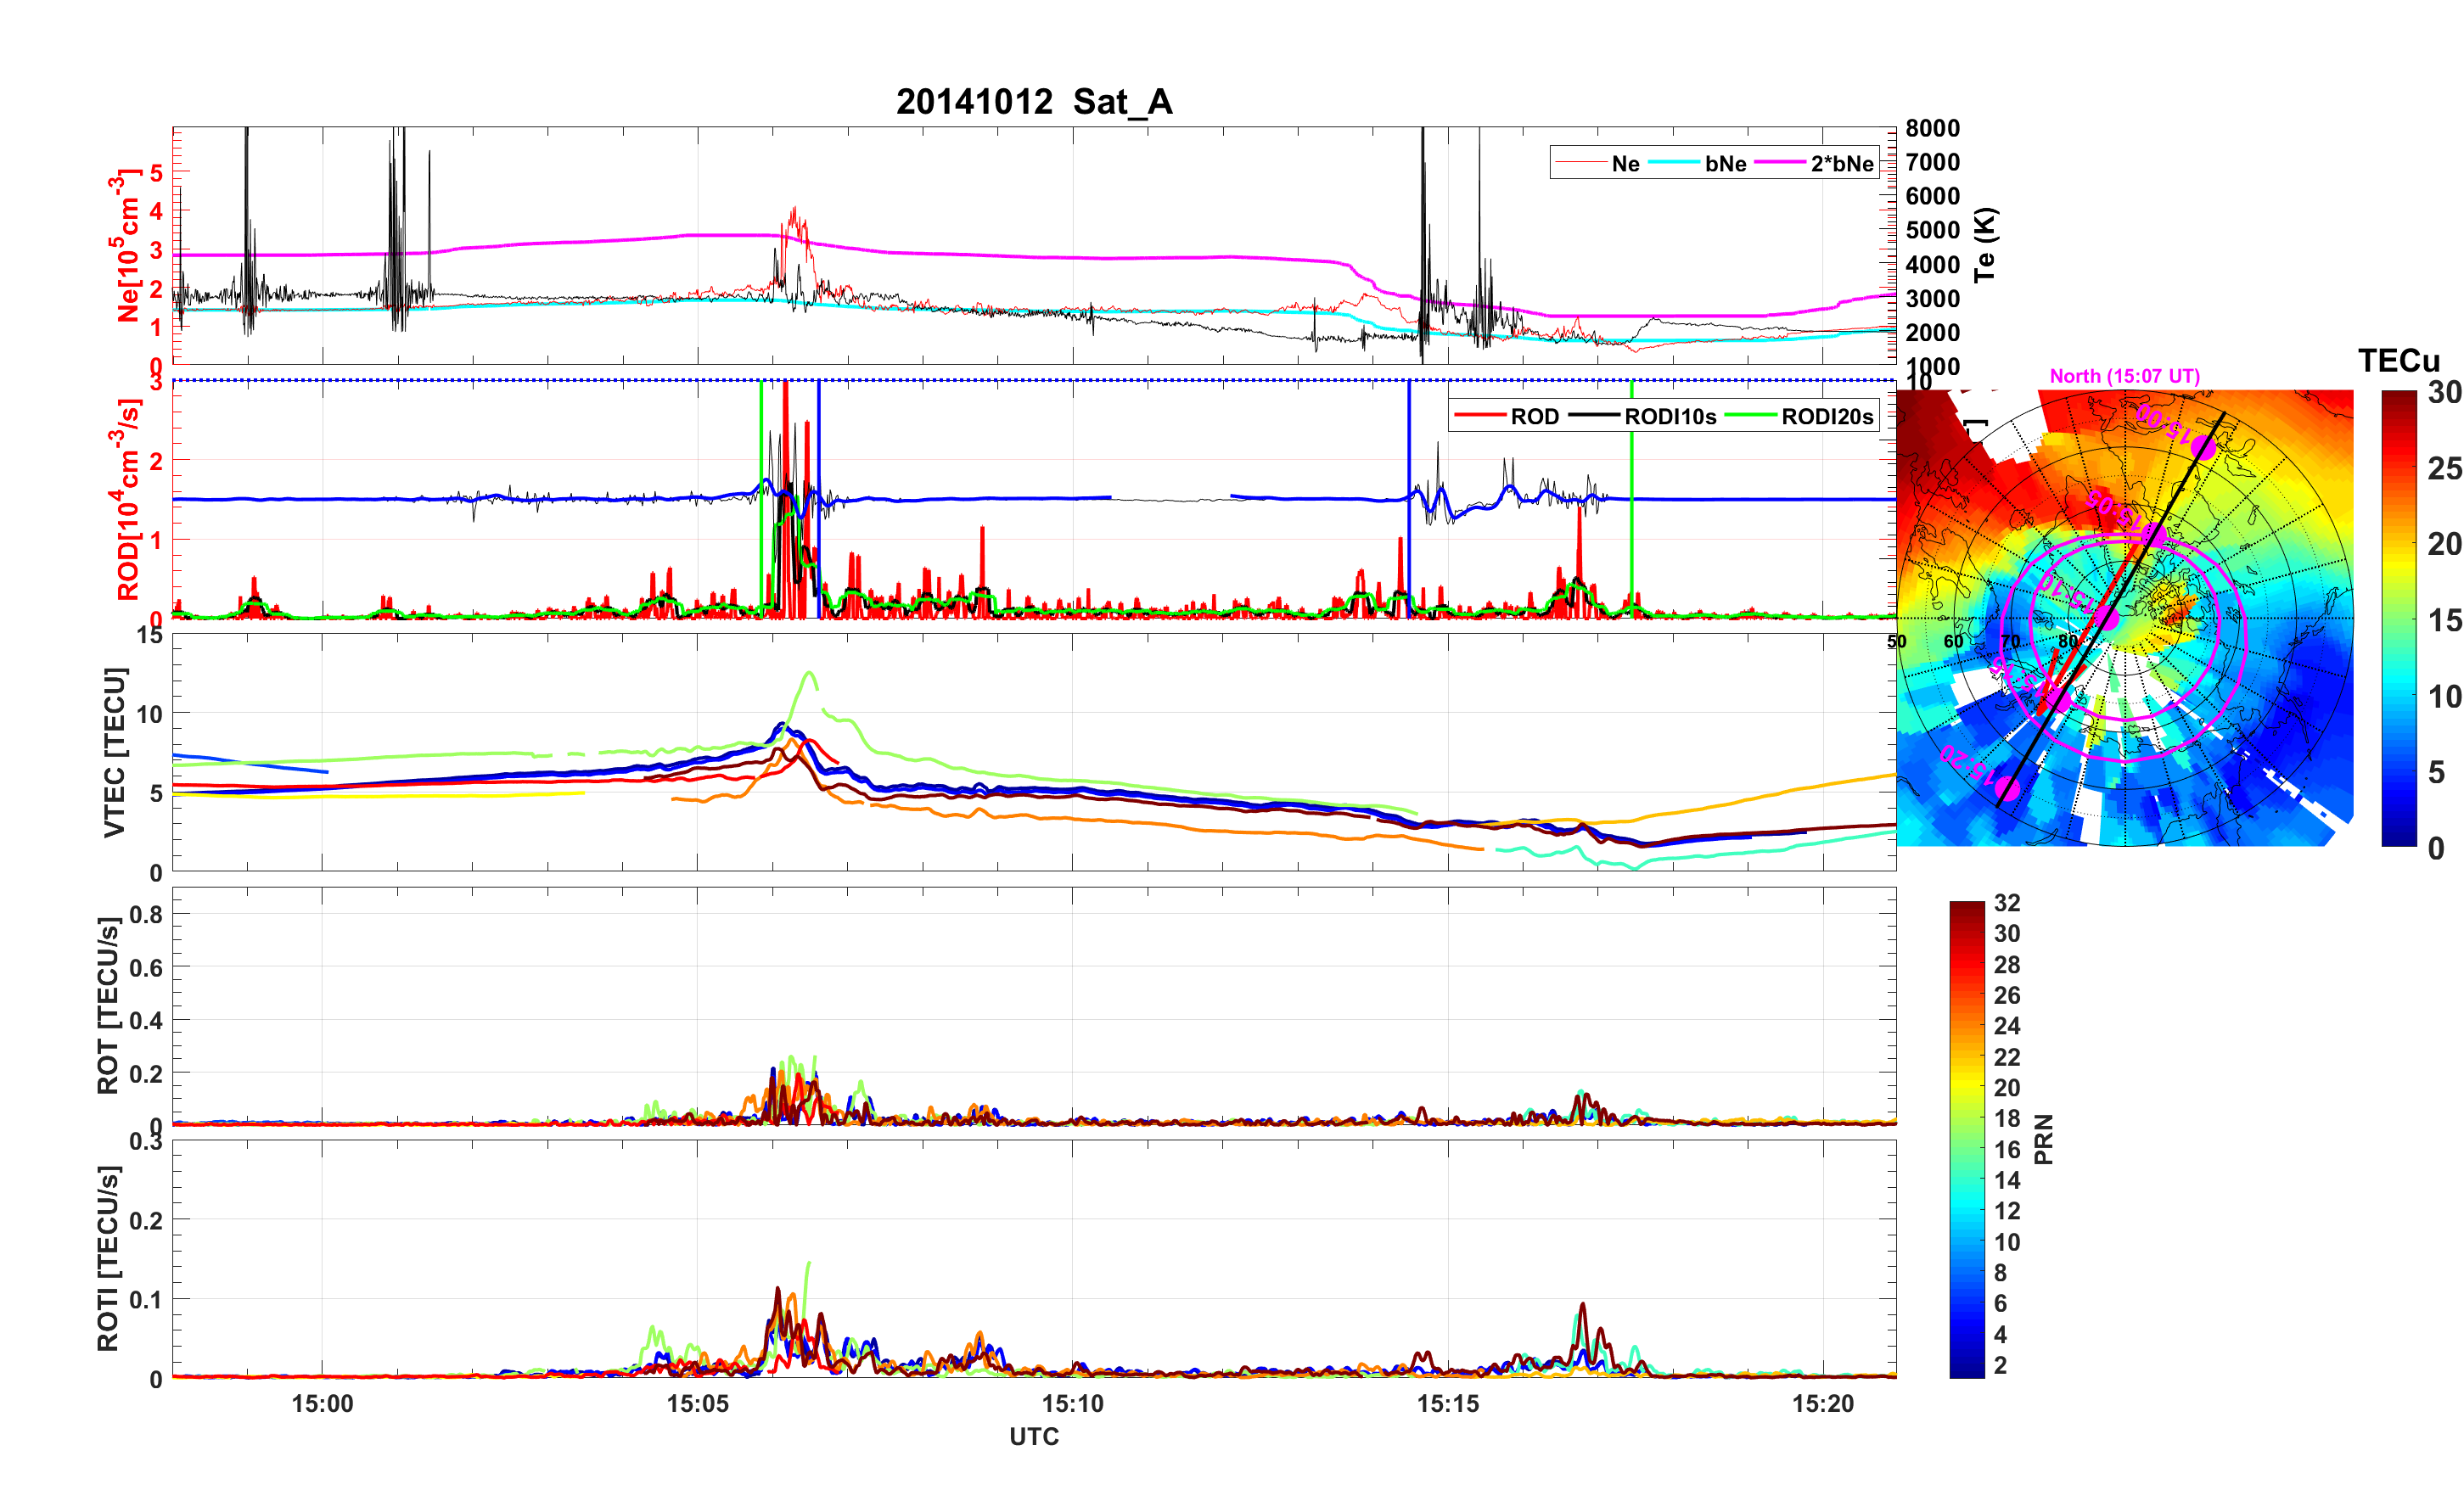Click the TECu colorbar title
Screen dimensions: 2464x1490
[2398, 361]
